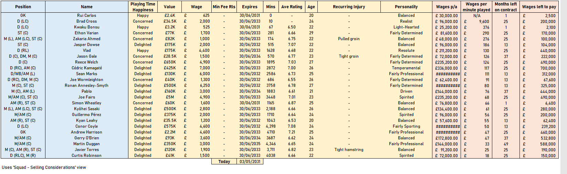Image resolution: width=567 pixels, height=174 pixels.
Task: Select the 'Wages p/a' header cell
Action: pyautogui.click(x=447, y=7)
